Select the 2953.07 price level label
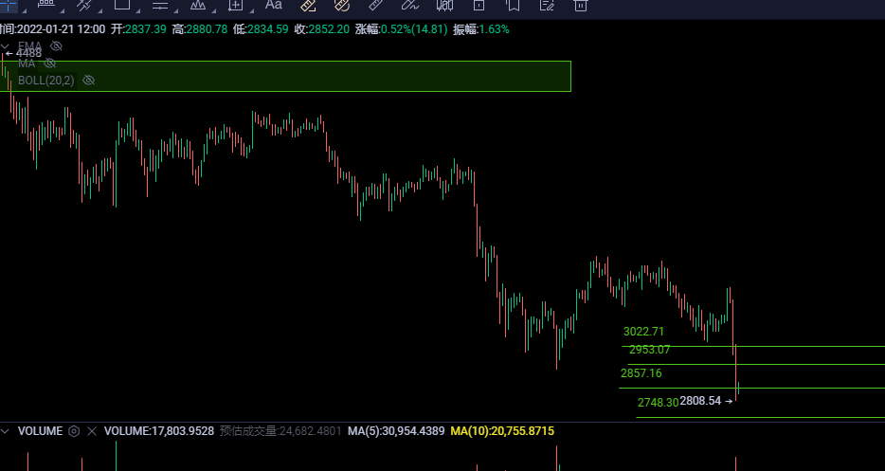This screenshot has height=471, width=885. 650,350
